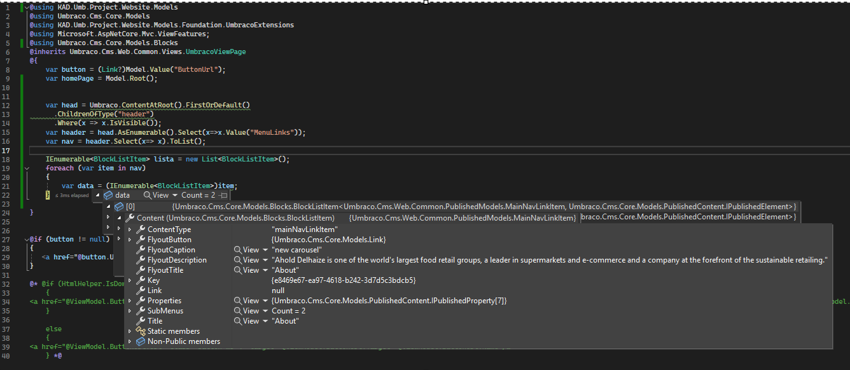Screen dimensions: 850x370
Task: Expand the ContentType property
Action: coord(130,230)
